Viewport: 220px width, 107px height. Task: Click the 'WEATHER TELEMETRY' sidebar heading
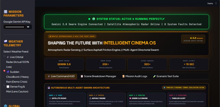pyautogui.click(x=13, y=43)
